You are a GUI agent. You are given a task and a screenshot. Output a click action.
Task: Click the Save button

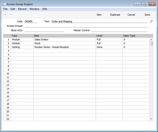click(147, 15)
